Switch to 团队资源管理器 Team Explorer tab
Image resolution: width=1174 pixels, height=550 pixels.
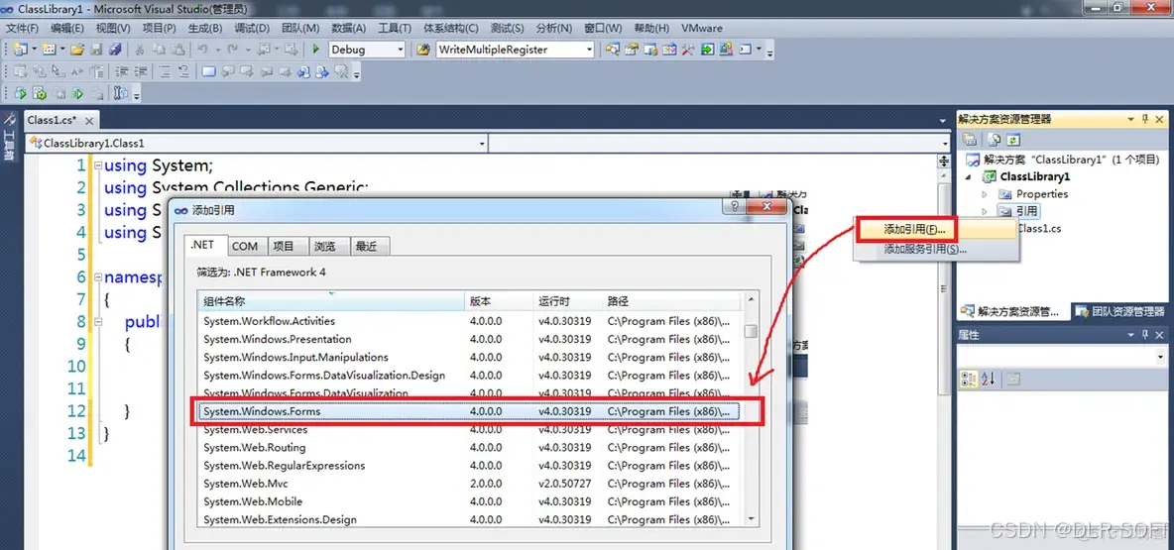click(x=1119, y=311)
